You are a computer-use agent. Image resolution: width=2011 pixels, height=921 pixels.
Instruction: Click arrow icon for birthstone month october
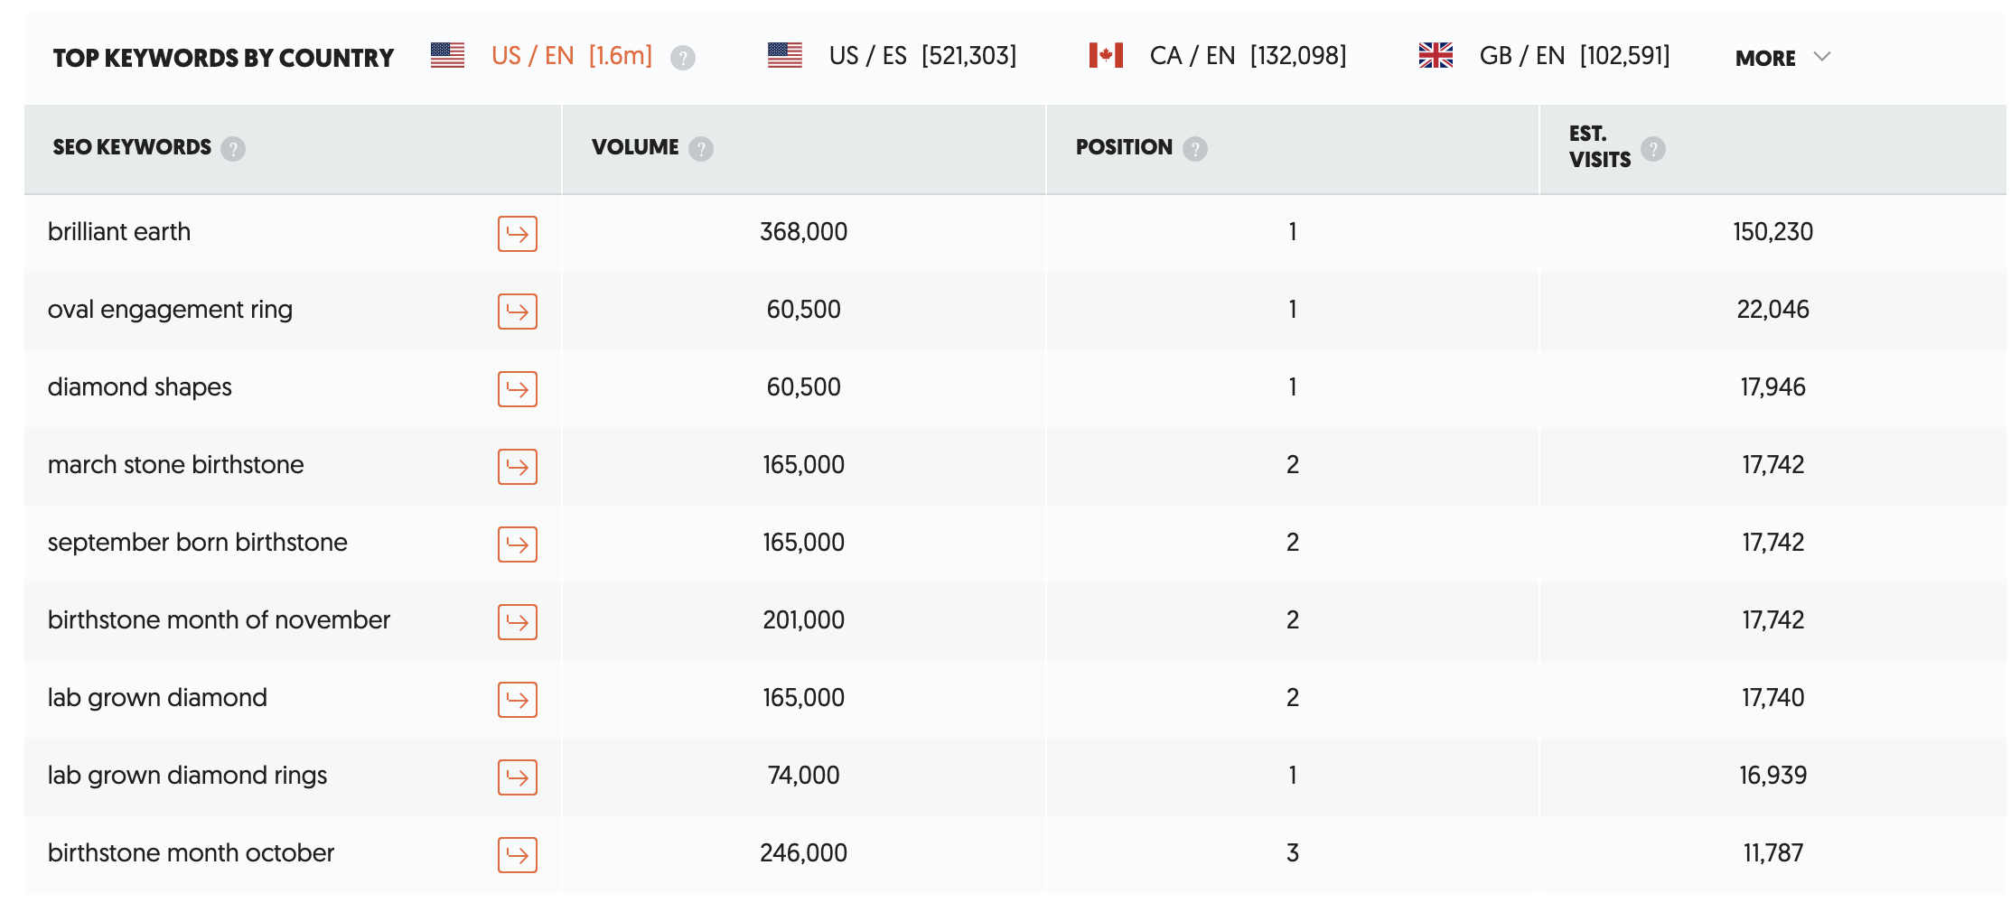coord(517,855)
